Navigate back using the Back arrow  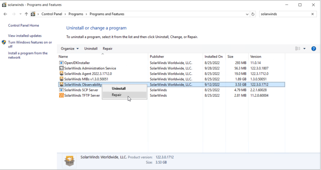[5, 14]
